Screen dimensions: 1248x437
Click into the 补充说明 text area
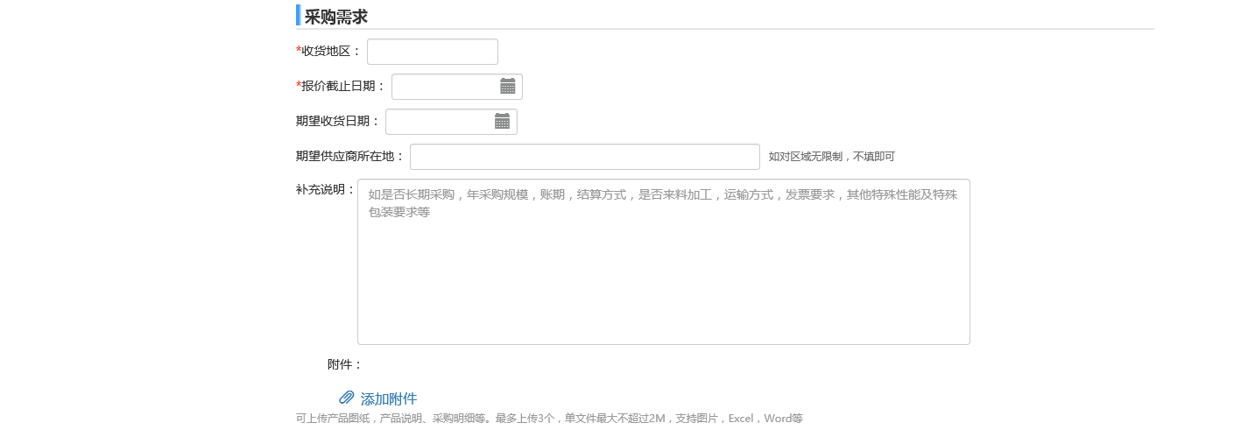[x=664, y=262]
